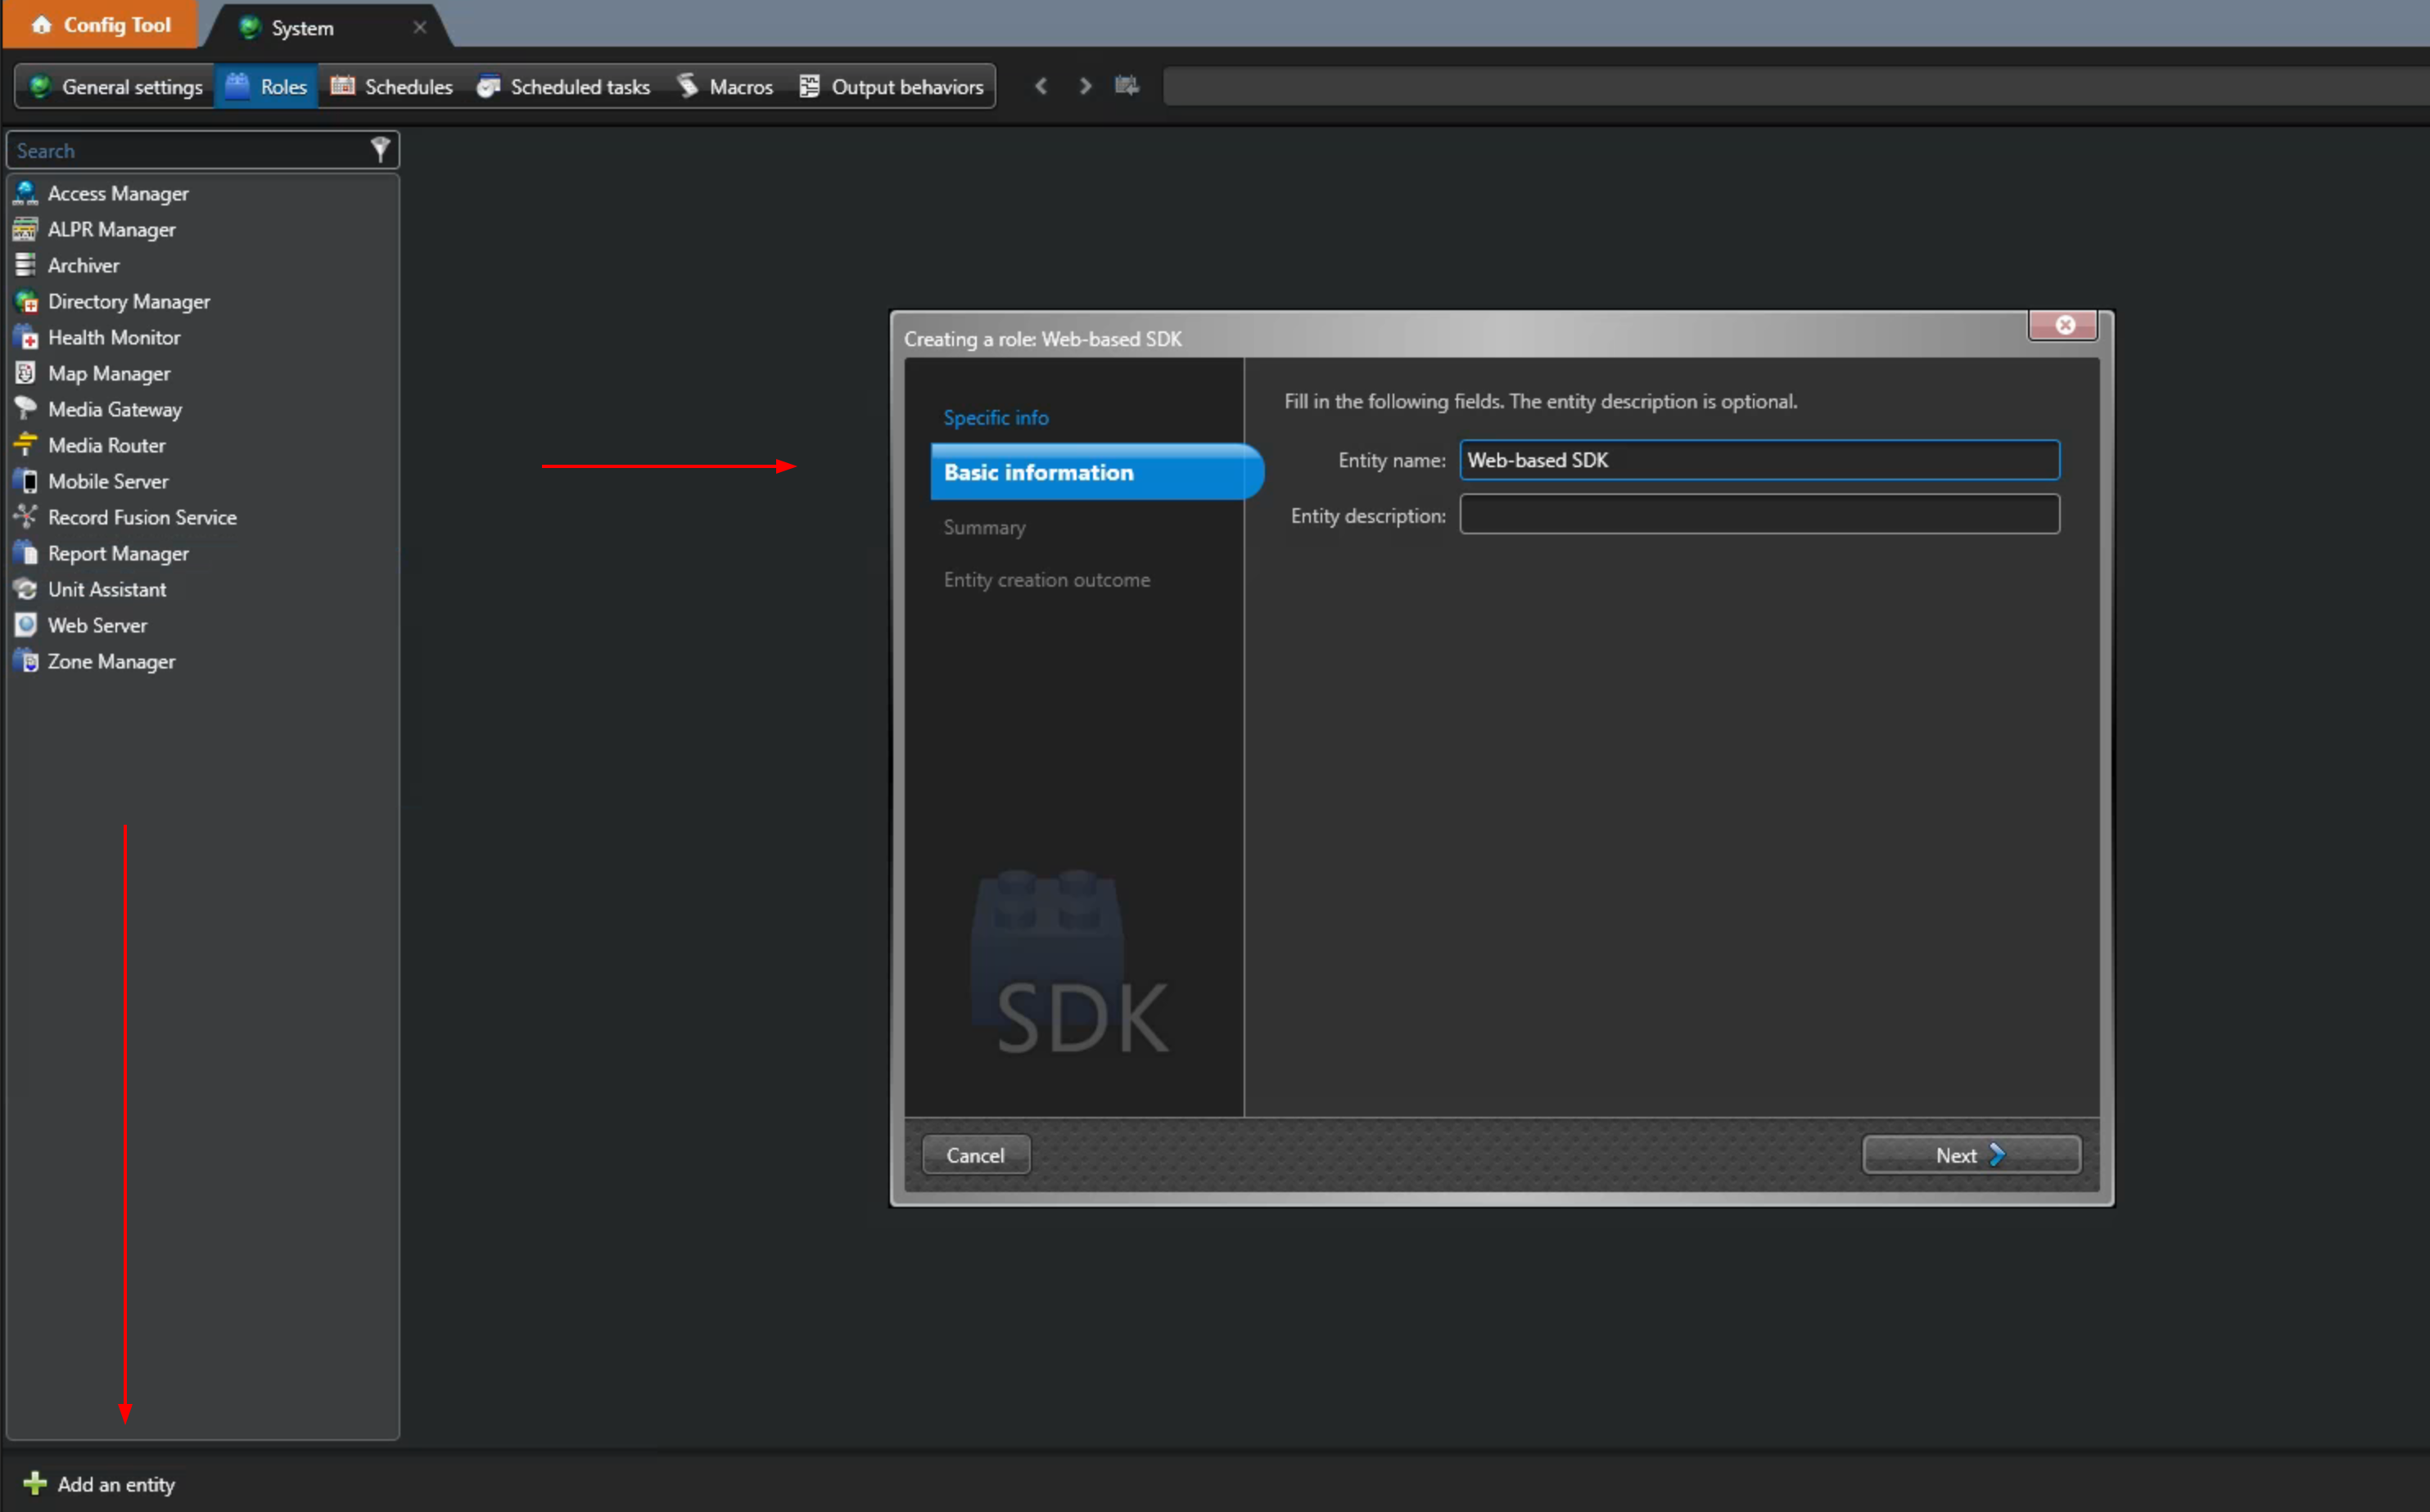The height and width of the screenshot is (1512, 2430).
Task: Go back with the left arrow
Action: (x=1041, y=86)
